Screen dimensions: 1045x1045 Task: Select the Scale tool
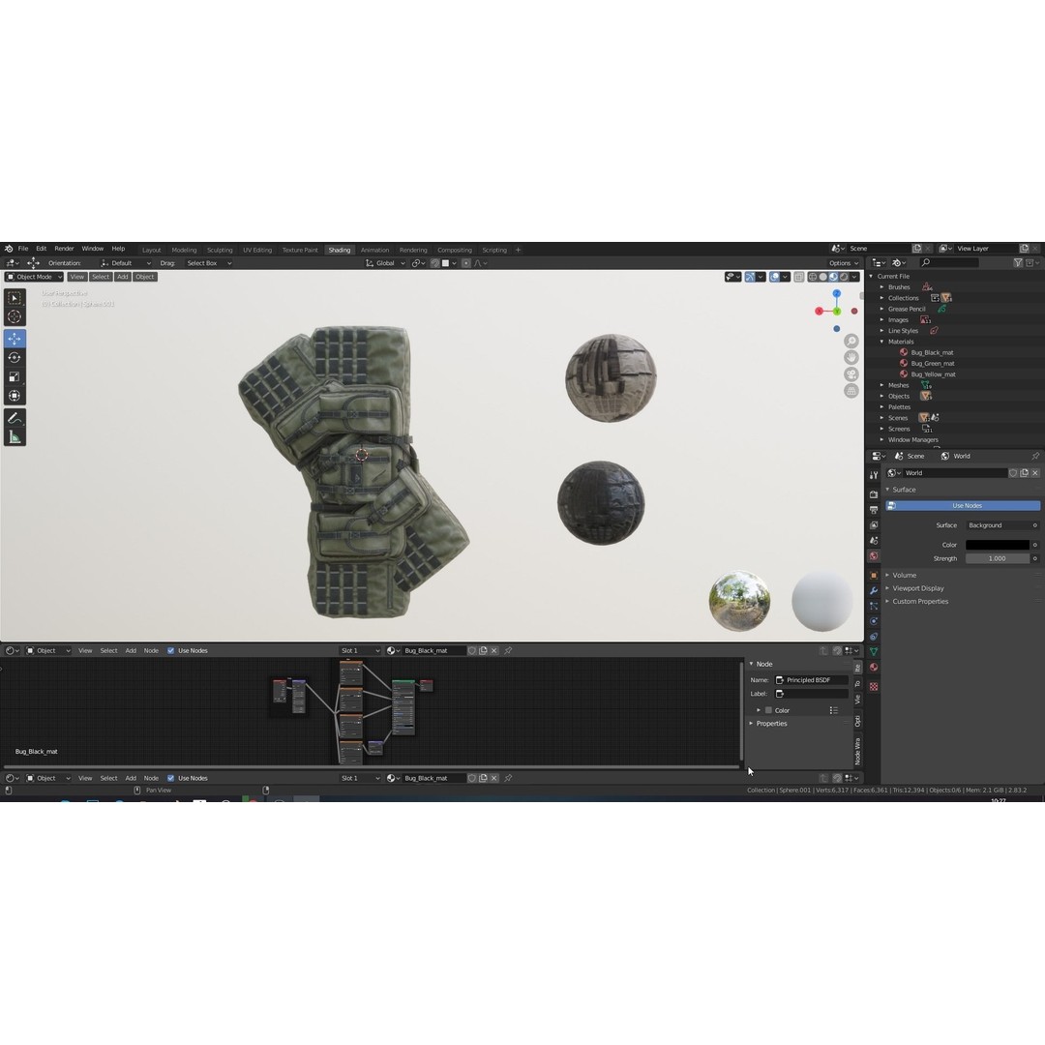click(15, 376)
